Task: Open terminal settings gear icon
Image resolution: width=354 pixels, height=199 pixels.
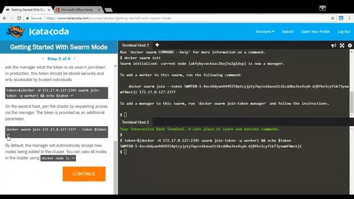Action: [x=350, y=45]
